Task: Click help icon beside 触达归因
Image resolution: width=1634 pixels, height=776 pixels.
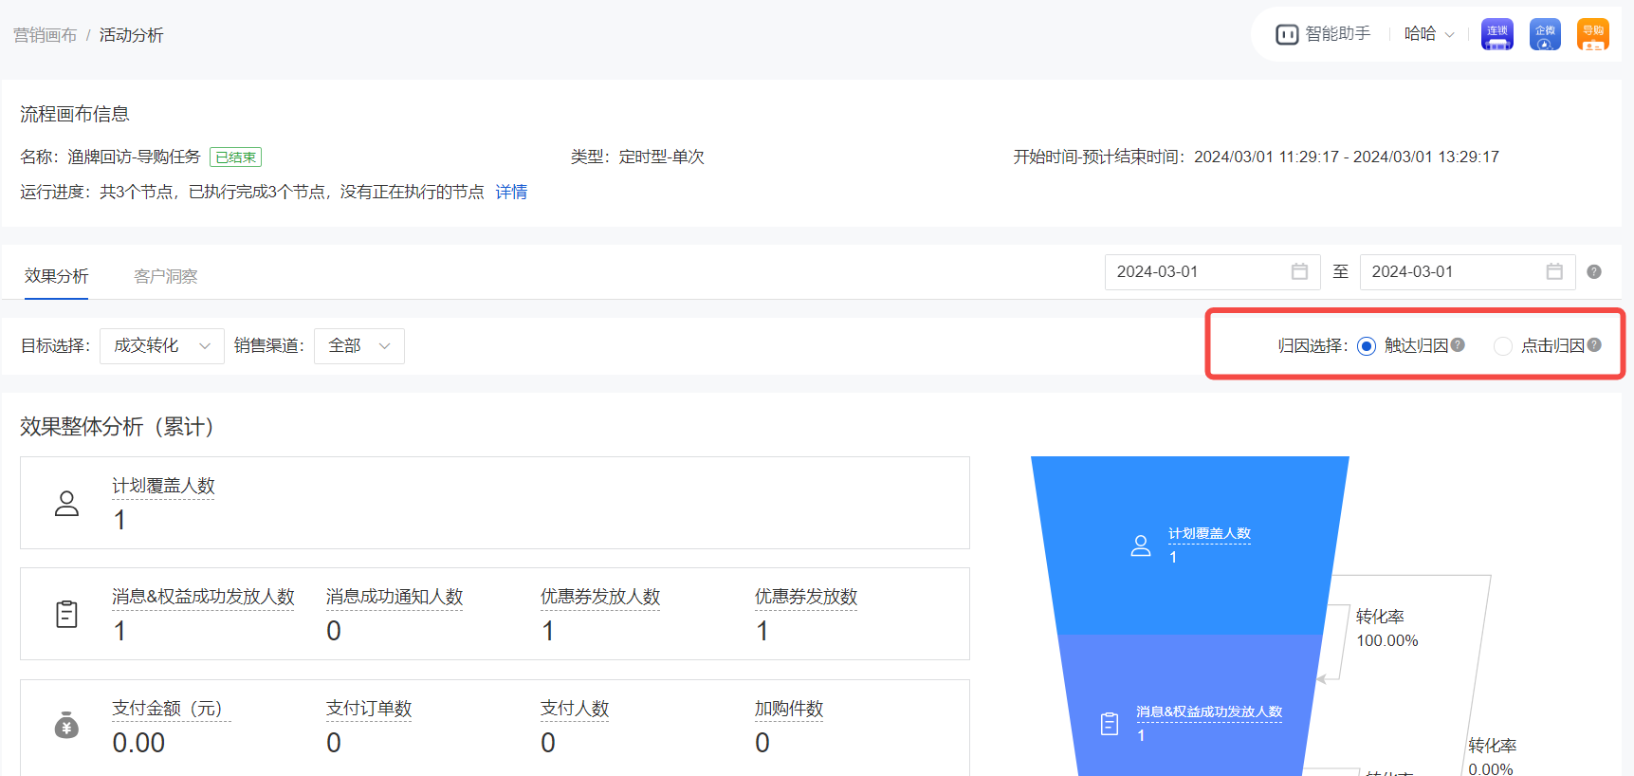Action: click(x=1458, y=345)
